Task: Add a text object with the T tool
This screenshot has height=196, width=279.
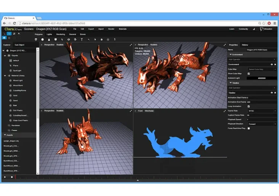Action: coord(82,40)
